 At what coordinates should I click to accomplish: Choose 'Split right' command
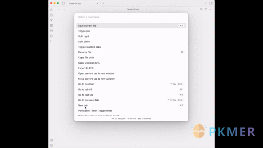point(131,36)
